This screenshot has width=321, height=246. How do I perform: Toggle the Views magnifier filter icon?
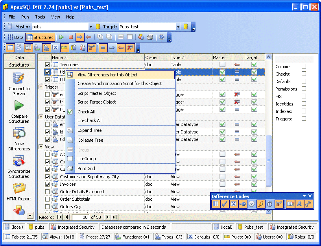[28, 48]
